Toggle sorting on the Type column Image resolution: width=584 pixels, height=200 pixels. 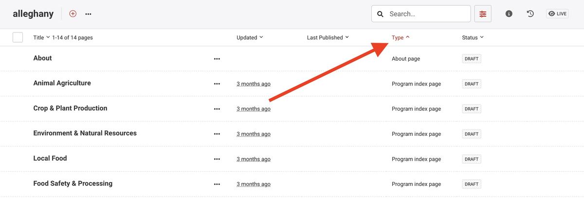click(x=401, y=37)
